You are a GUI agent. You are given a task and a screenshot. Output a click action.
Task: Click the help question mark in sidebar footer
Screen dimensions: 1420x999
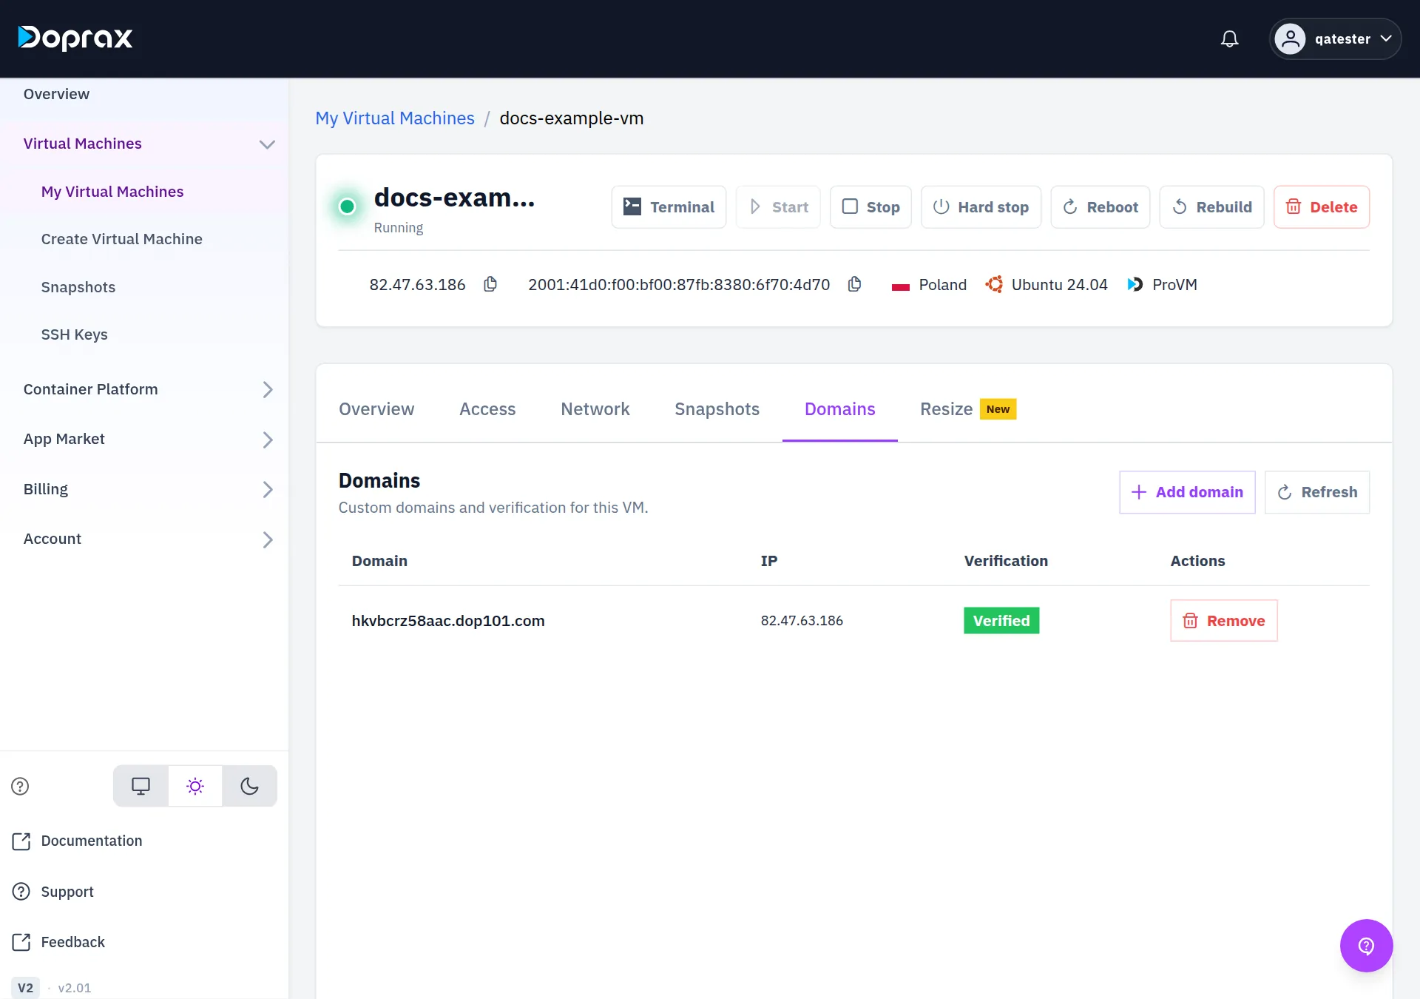coord(20,786)
